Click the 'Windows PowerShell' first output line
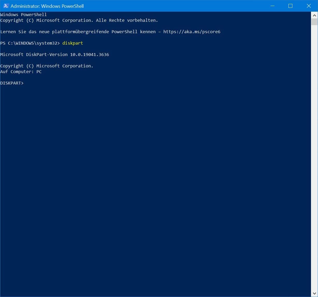The image size is (318, 297). click(x=24, y=15)
